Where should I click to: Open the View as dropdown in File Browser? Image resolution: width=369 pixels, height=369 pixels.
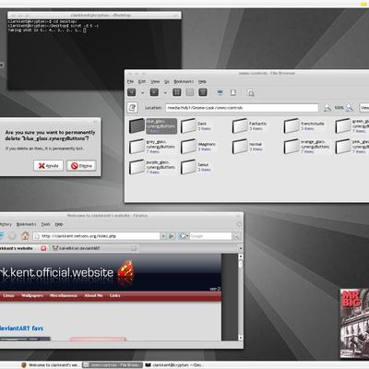[364, 108]
